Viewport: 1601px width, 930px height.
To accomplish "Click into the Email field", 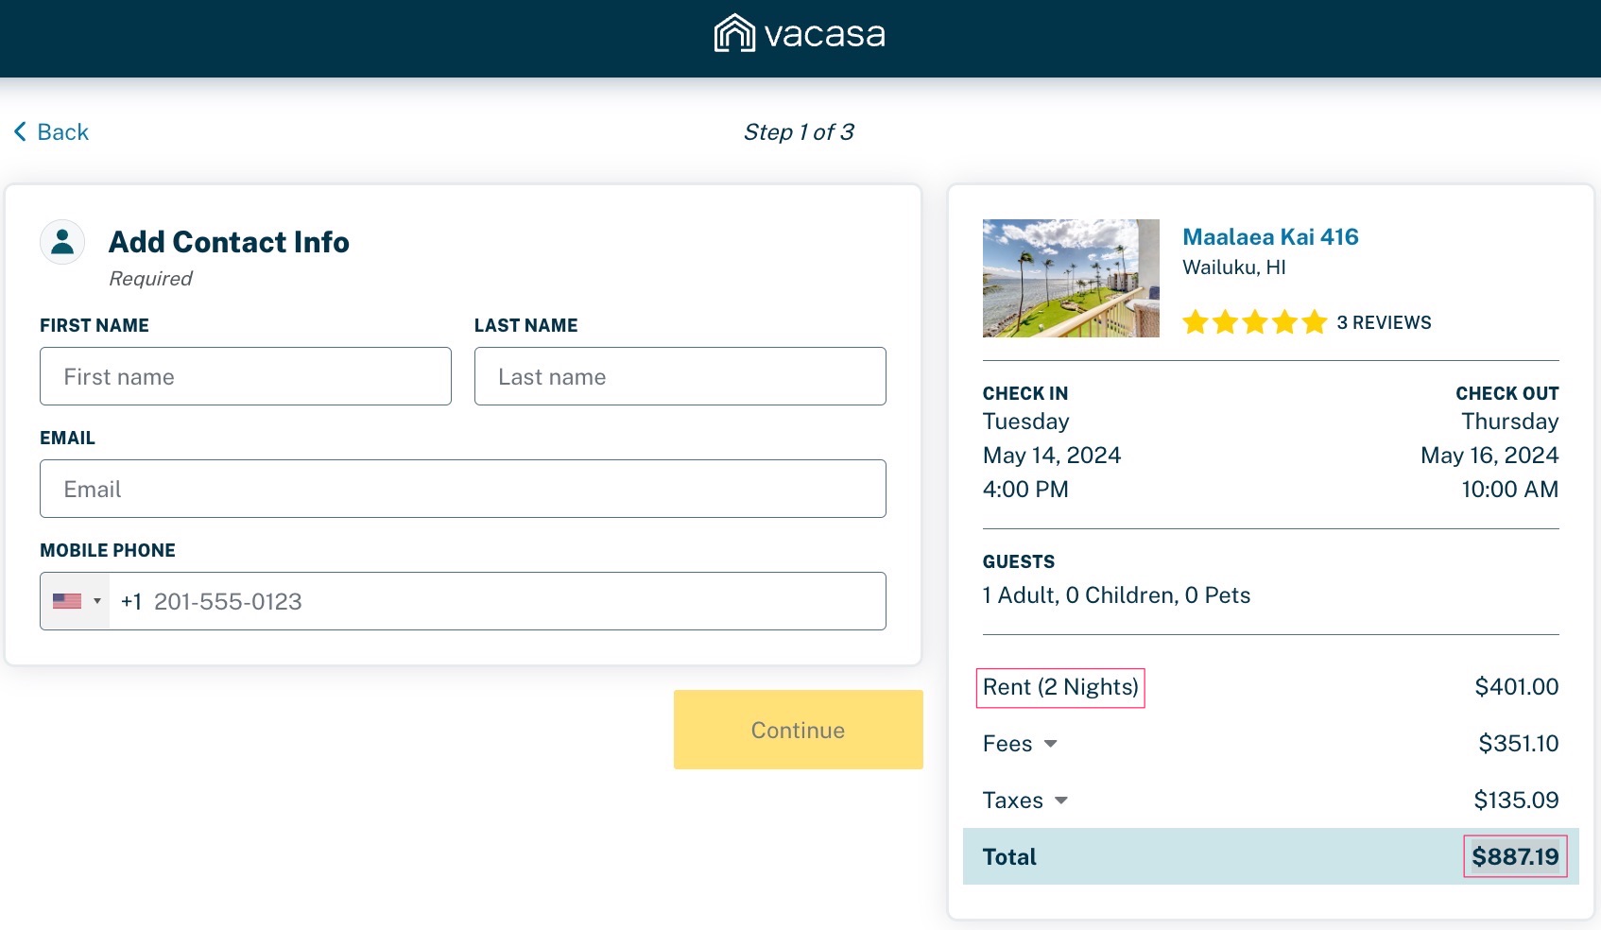I will pyautogui.click(x=463, y=489).
